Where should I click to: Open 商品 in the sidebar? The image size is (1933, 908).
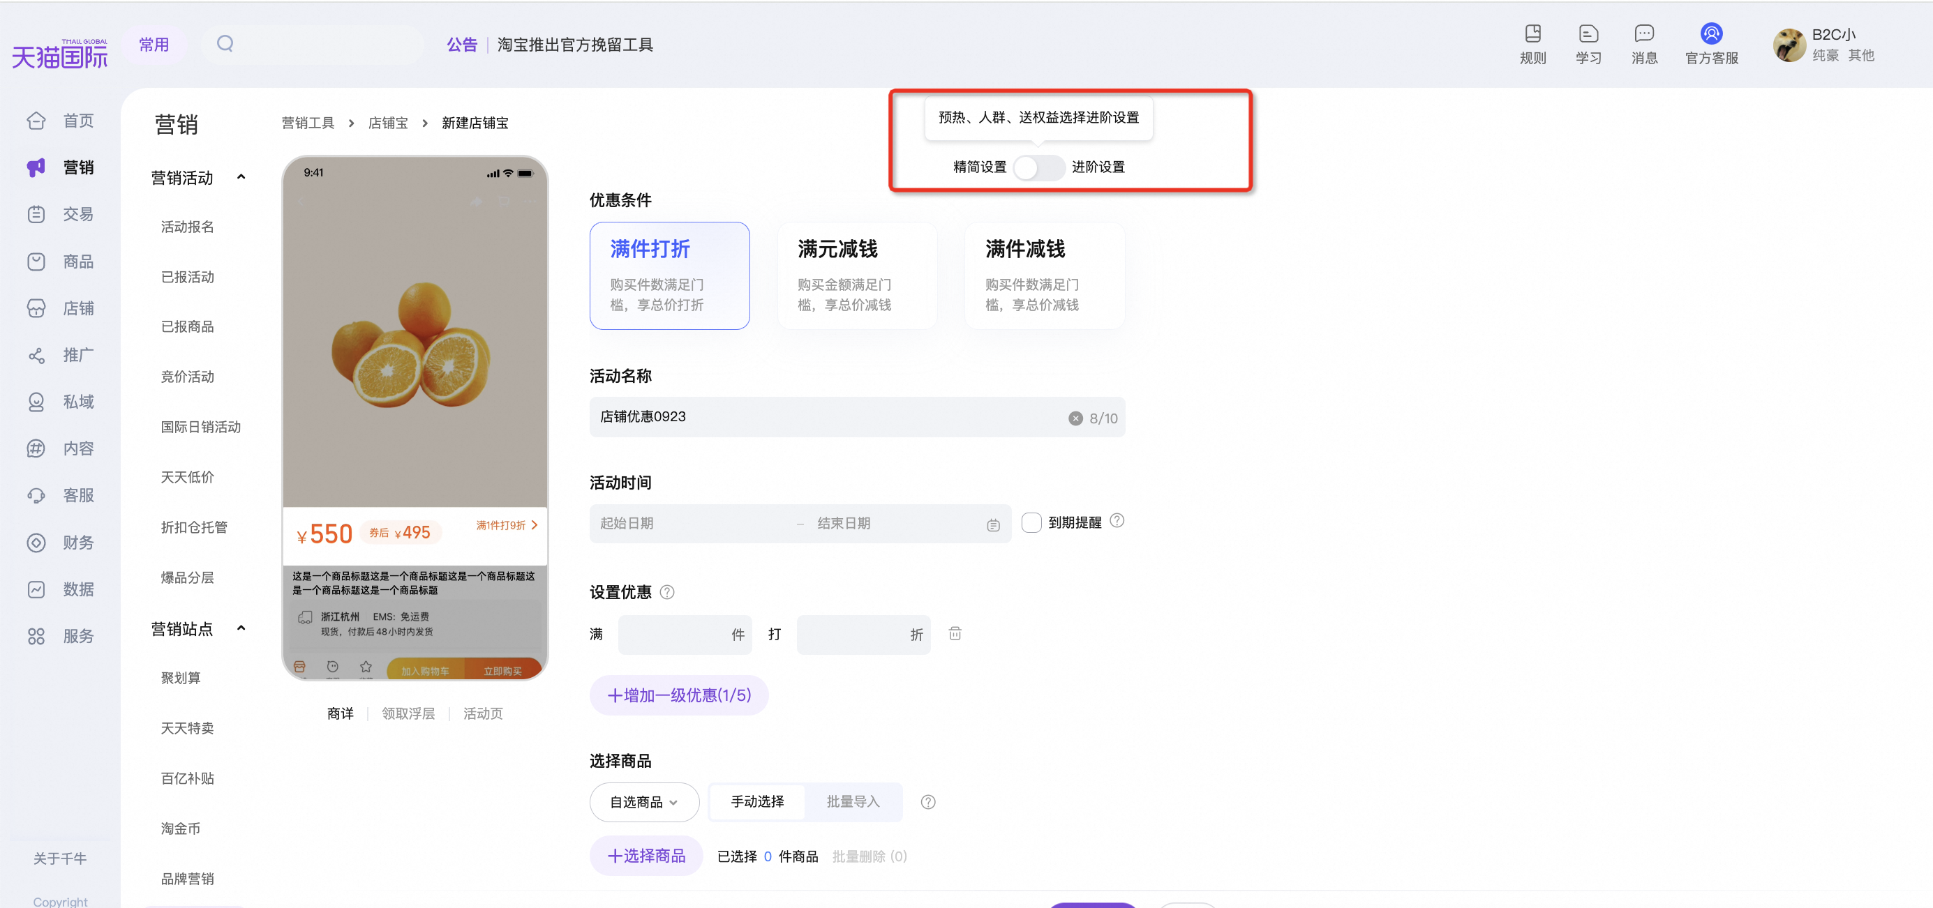60,262
